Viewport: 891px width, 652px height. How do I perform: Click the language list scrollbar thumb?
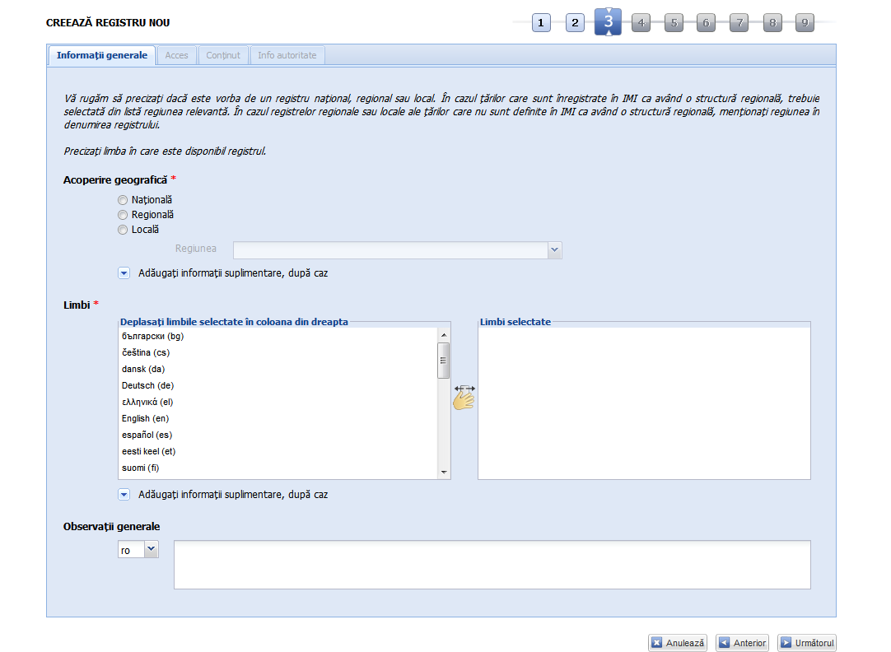coord(444,359)
